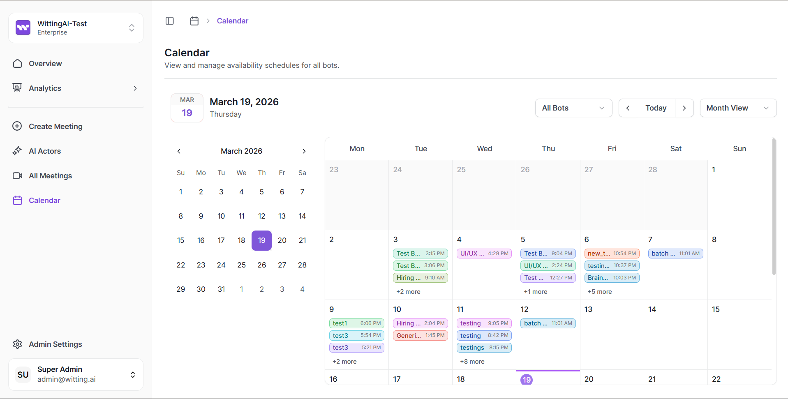788x399 pixels.
Task: Open Admin Settings via the gear icon
Action: click(17, 344)
